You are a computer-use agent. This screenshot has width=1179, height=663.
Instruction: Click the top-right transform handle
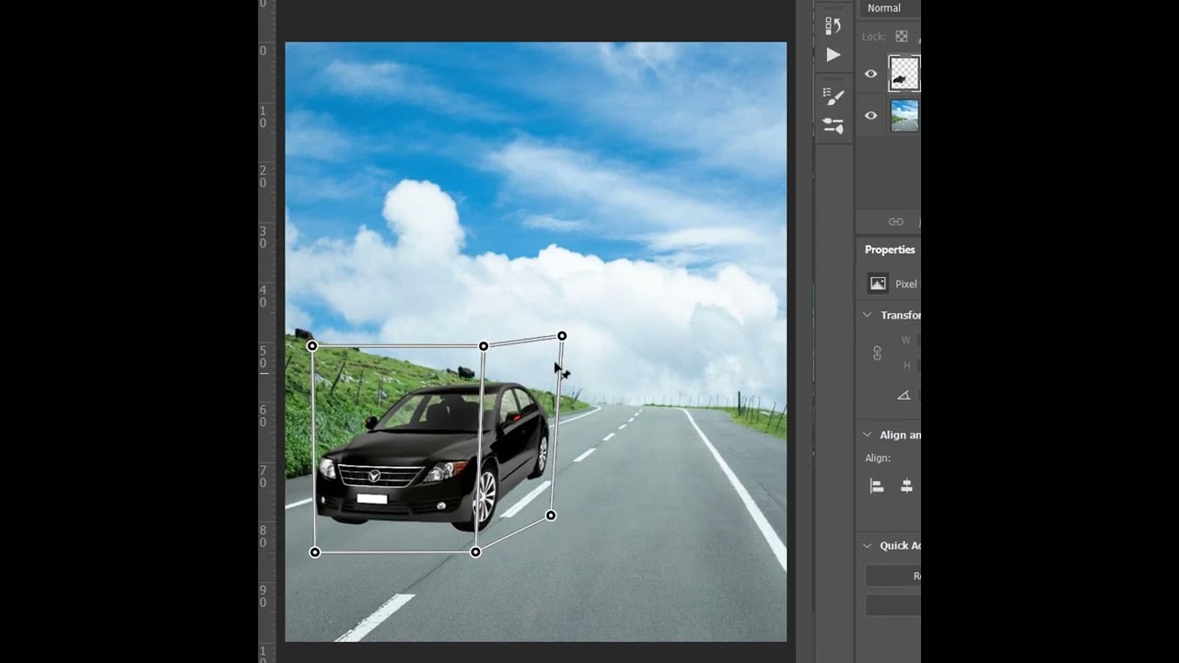click(562, 336)
